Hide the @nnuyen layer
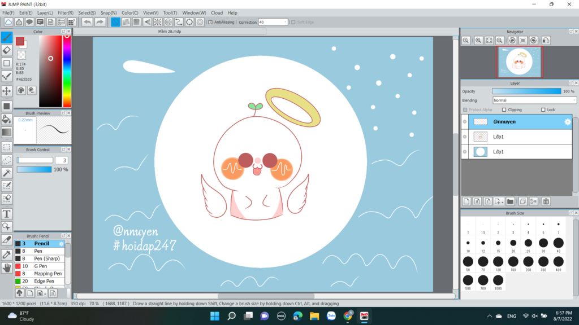The image size is (579, 325). point(465,122)
